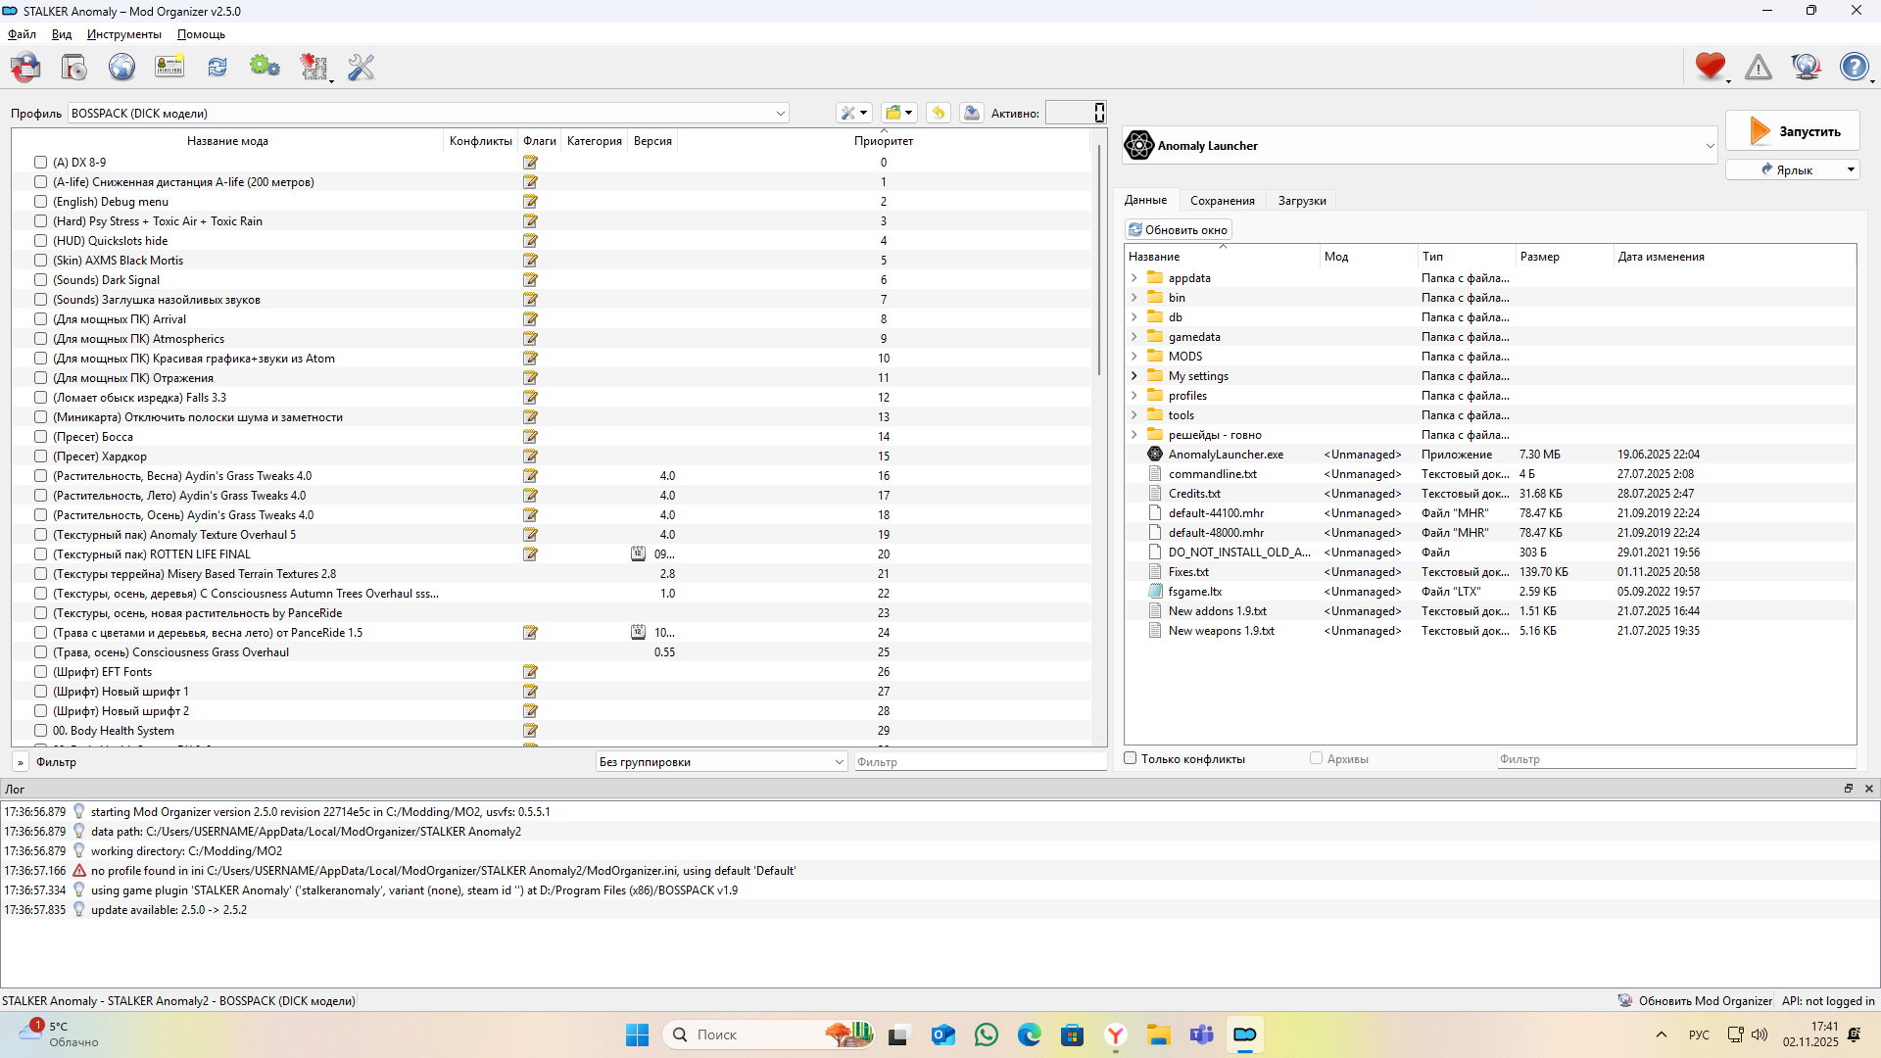1881x1058 pixels.
Task: Open the Инструменты menu
Action: [x=123, y=34]
